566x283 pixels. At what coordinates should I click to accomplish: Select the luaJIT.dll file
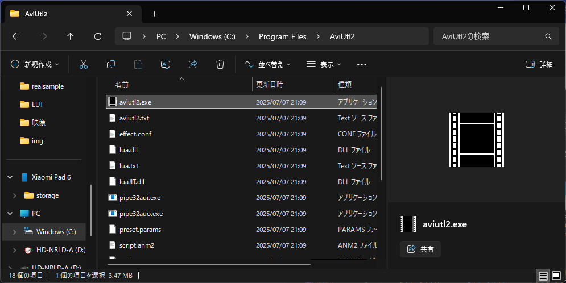[242, 182]
